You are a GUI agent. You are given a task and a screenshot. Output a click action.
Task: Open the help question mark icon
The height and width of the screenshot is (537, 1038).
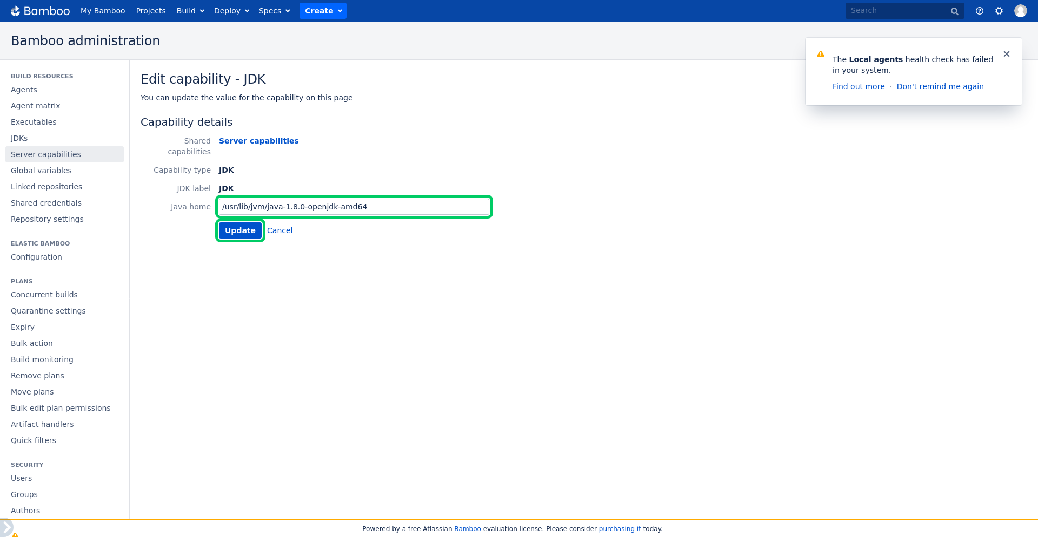(980, 11)
